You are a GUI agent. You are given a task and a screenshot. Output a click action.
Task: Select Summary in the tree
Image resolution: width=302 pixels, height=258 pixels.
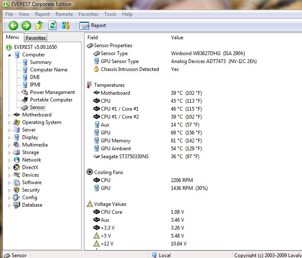point(41,62)
